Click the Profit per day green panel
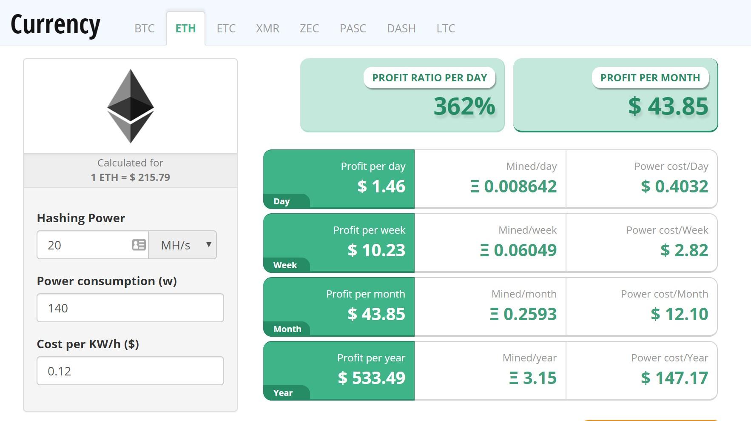The width and height of the screenshot is (751, 421). coord(339,179)
